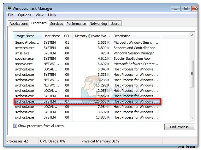Maximize the Task Manager window
The image size is (201, 150).
(x=186, y=8)
